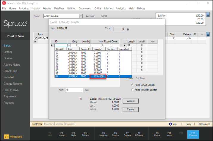Image resolution: width=213 pixels, height=141 pixels.
Task: Click the Length column header in dropdown list
Action: point(99,49)
